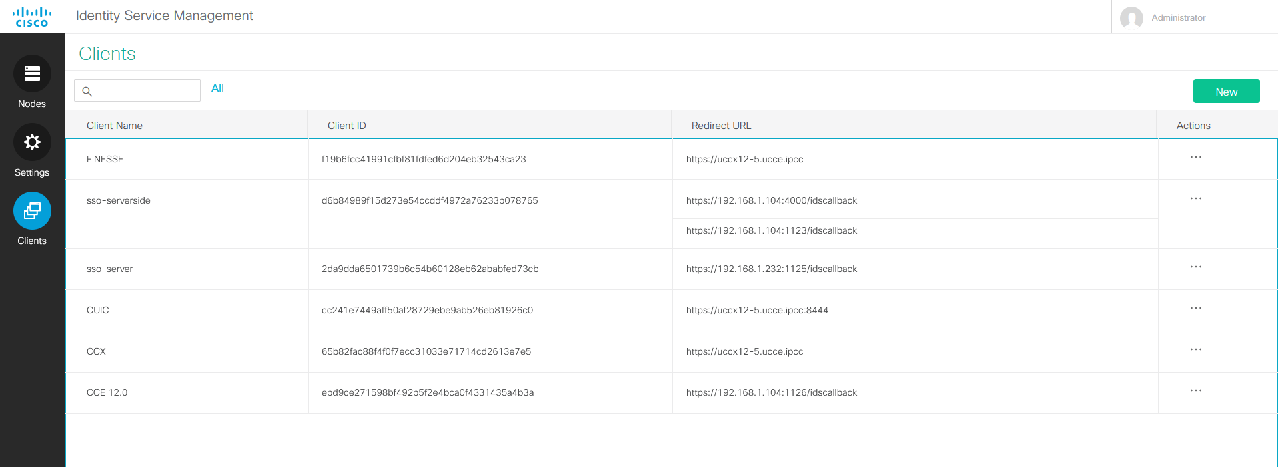The height and width of the screenshot is (467, 1278).
Task: Show actions for CCE 12.0 client
Action: 1195,391
